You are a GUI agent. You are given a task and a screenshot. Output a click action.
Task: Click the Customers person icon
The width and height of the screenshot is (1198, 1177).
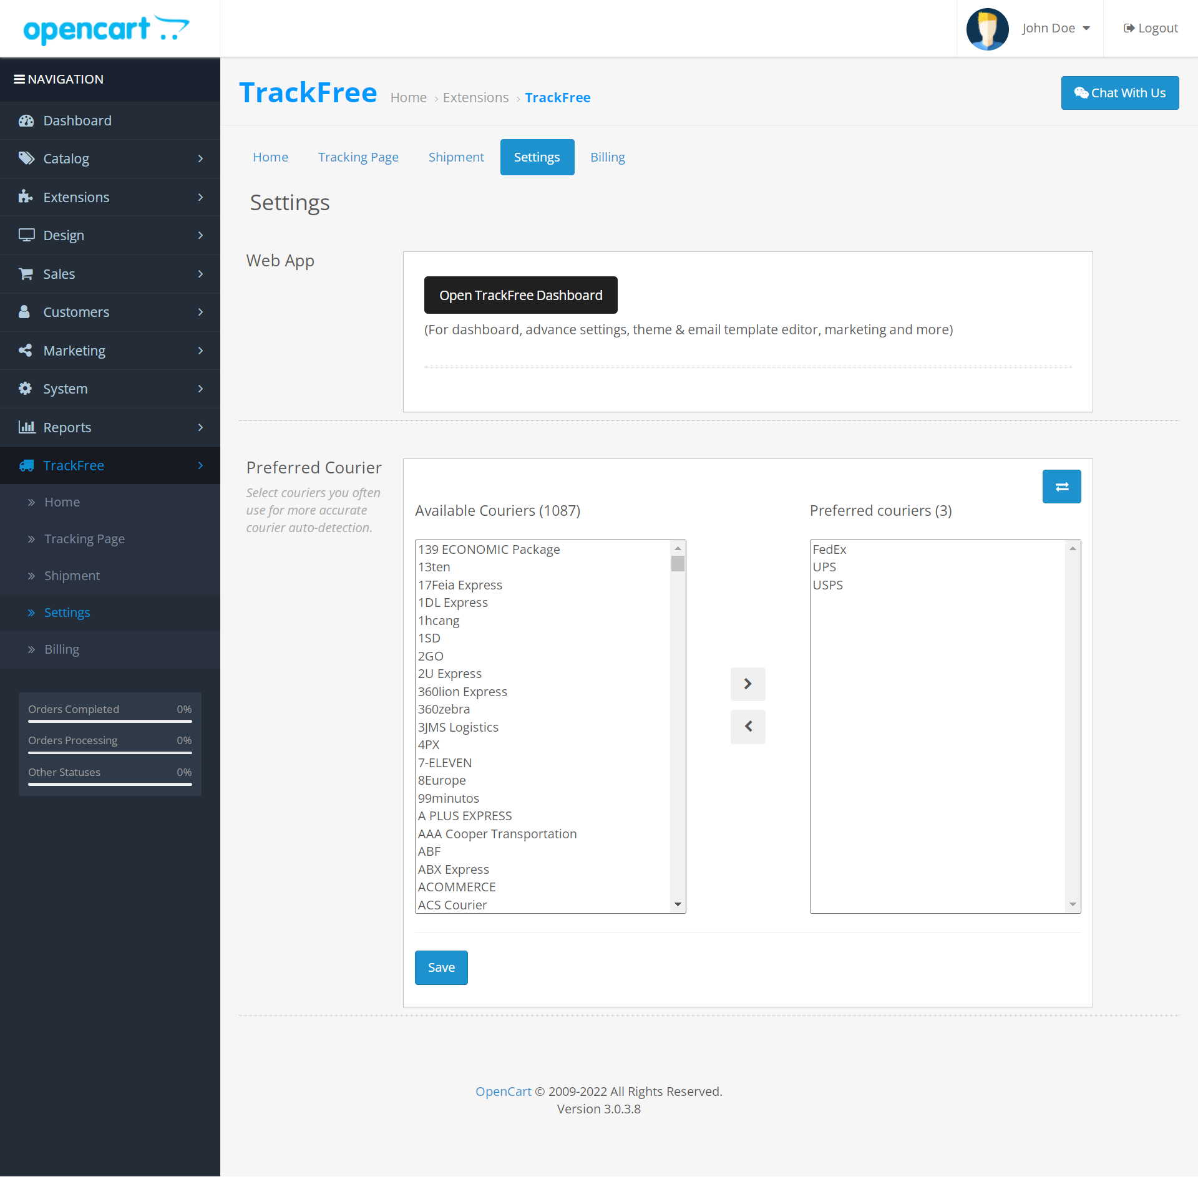[x=24, y=312]
